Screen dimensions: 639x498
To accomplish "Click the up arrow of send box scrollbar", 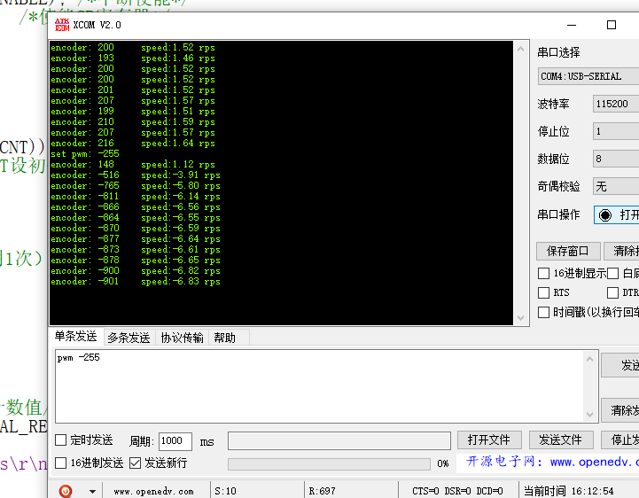I will [589, 359].
